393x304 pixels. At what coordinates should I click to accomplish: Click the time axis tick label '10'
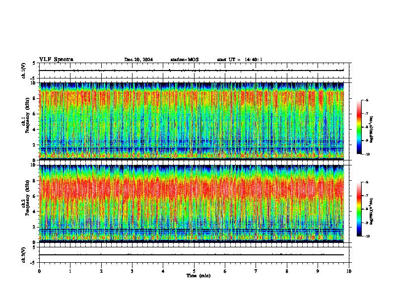coord(349,271)
